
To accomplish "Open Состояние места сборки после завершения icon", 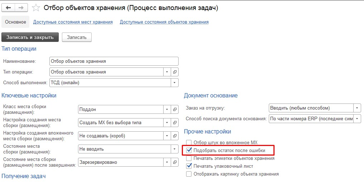I will point(175,162).
